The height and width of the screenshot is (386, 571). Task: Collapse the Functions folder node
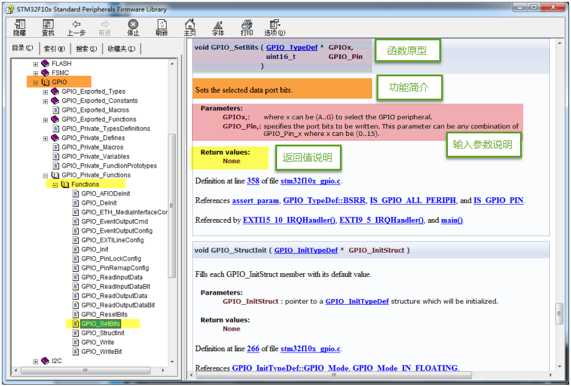tap(55, 185)
